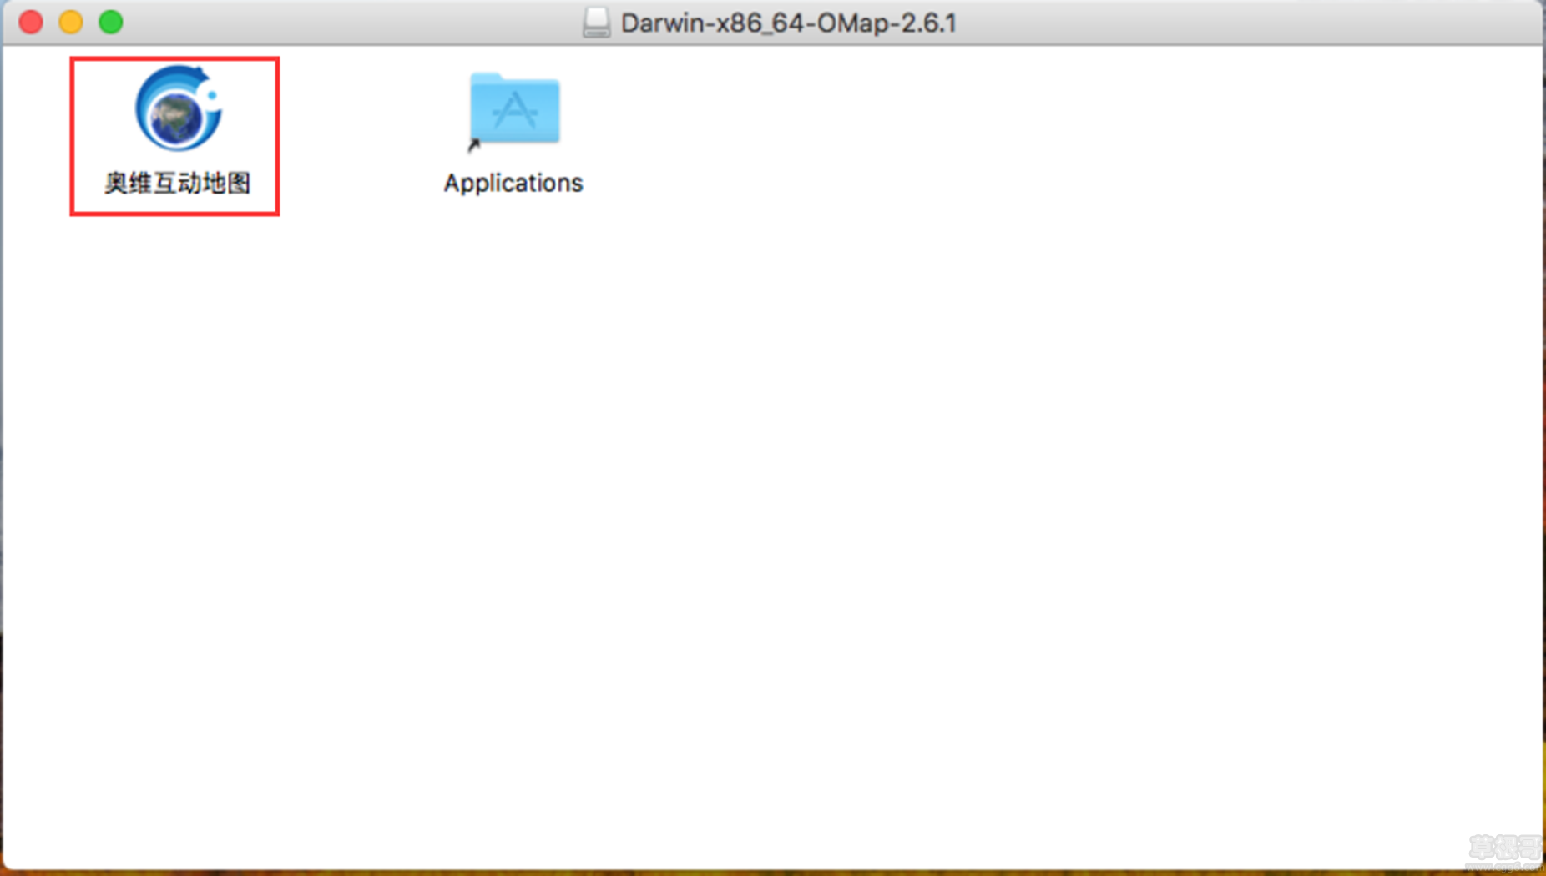Minimize the window with yellow button
Image resolution: width=1546 pixels, height=876 pixels.
(x=71, y=23)
